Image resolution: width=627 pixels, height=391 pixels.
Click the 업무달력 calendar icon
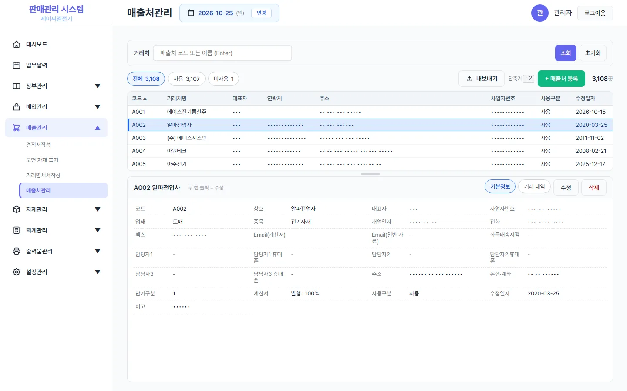click(x=17, y=65)
